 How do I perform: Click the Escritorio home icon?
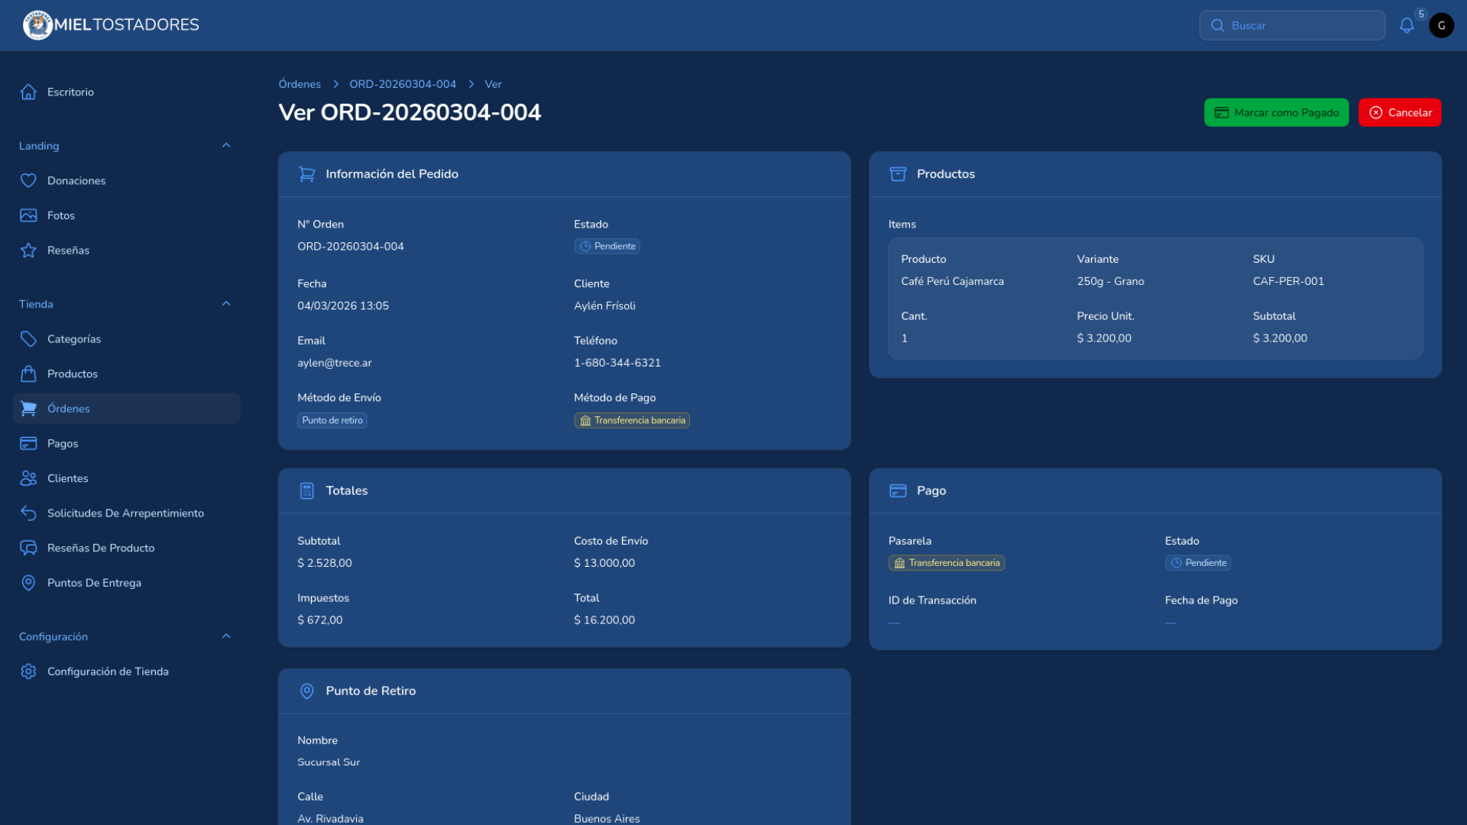(28, 92)
